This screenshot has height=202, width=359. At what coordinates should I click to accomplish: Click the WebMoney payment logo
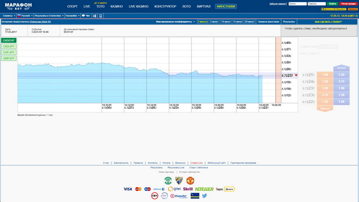[159, 189]
